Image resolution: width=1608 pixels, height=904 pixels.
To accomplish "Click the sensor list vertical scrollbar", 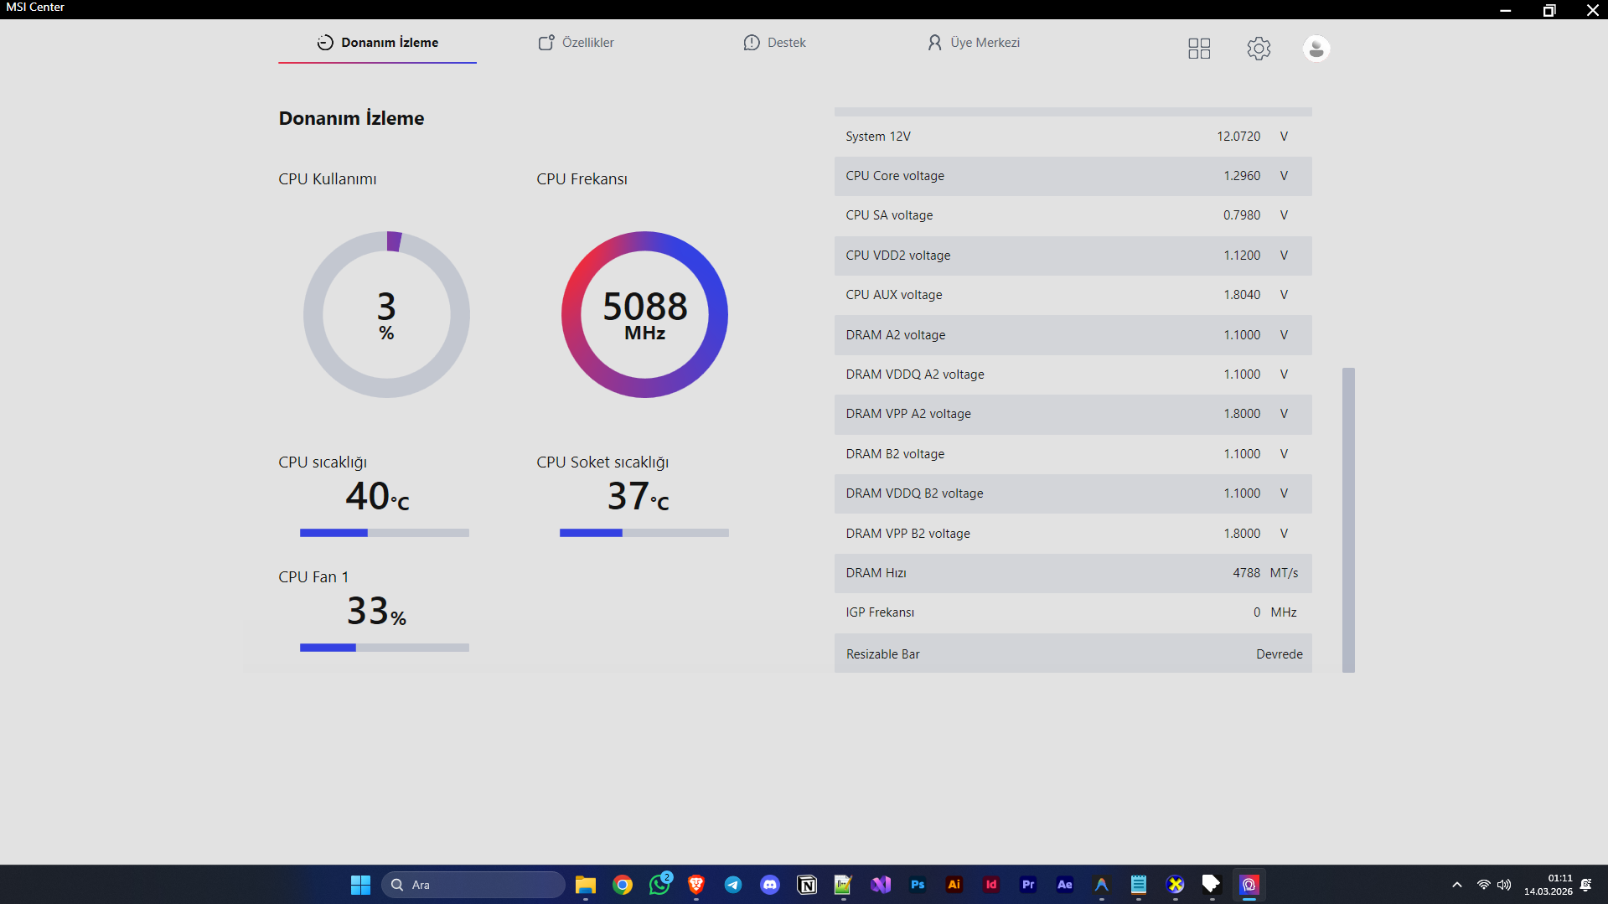I will pos(1348,519).
